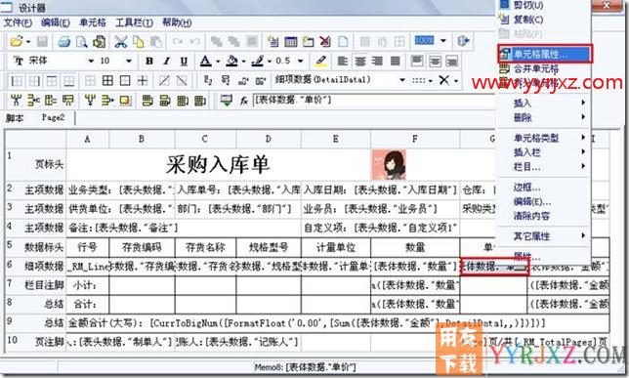The width and height of the screenshot is (629, 378).
Task: Switch to the 脚本 tab
Action: coord(15,118)
